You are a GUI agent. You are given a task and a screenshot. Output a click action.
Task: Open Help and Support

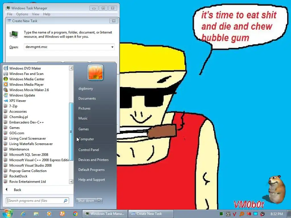[x=92, y=180]
